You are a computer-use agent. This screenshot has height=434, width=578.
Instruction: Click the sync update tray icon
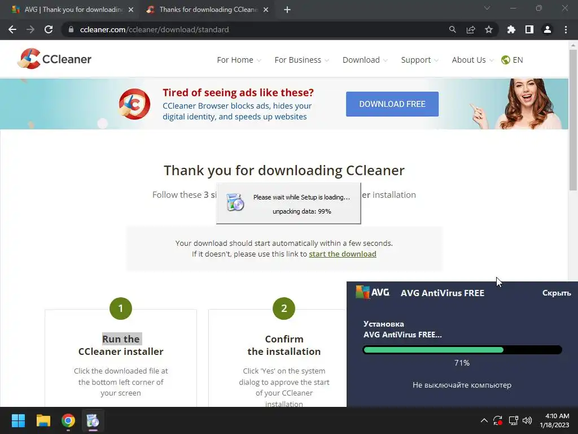click(498, 420)
